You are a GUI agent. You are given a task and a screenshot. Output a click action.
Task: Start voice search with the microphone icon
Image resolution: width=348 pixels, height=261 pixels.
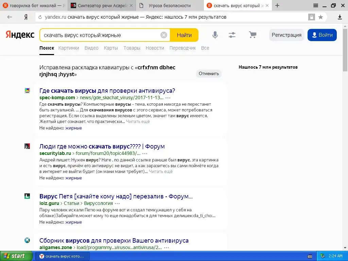point(215,35)
